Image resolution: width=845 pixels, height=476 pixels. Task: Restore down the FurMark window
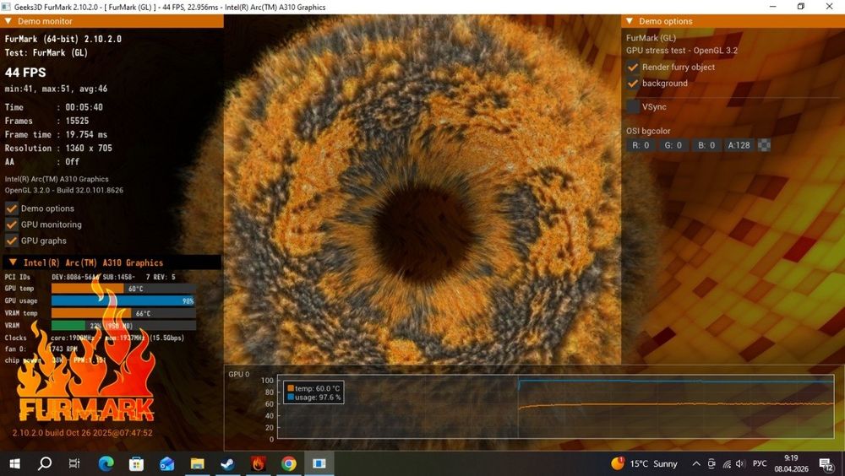(801, 7)
